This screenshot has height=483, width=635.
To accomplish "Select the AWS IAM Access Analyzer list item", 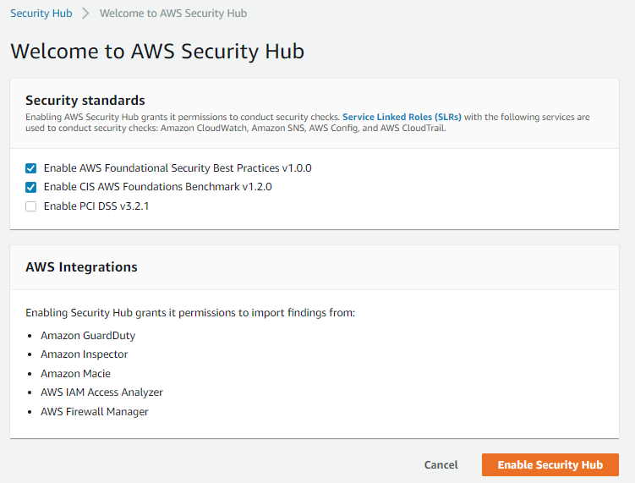I will [101, 392].
